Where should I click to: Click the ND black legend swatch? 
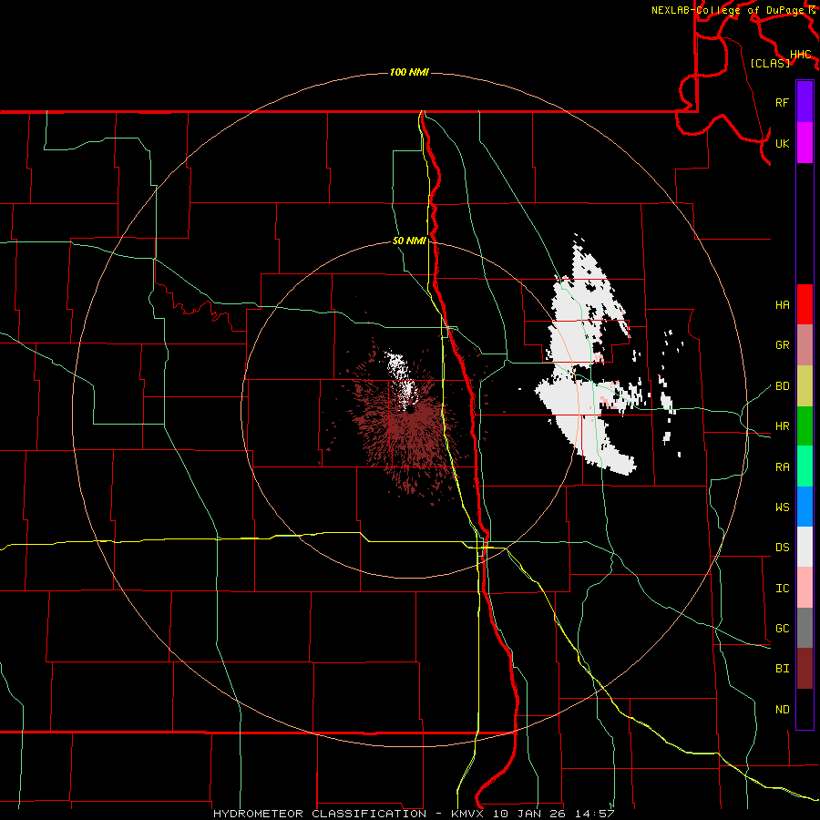pyautogui.click(x=805, y=709)
